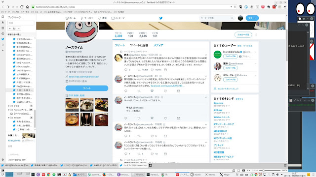Open Vivaldi settings gear at sidebar bottom
Viewport: 316px width, 177px height.
pos(3,160)
